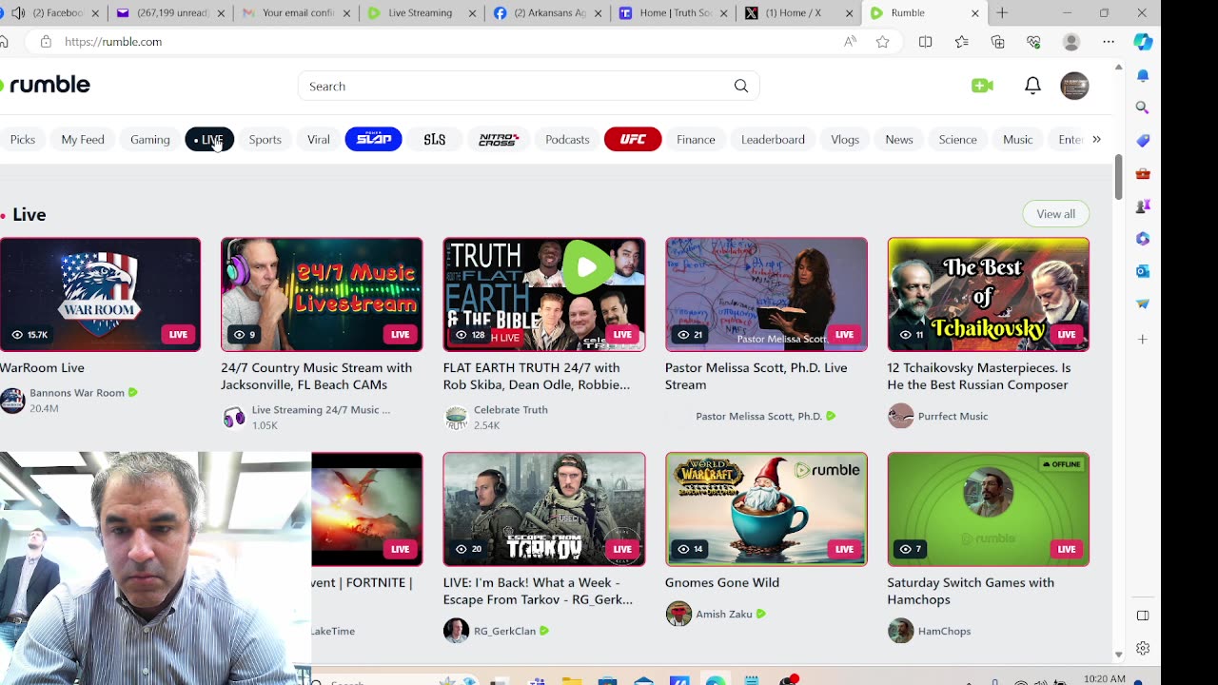The image size is (1218, 685).
Task: Click the rumble.com address bar URL
Action: [x=113, y=42]
